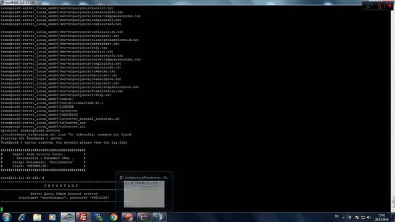Click the Show Desktop strip

pos(393,217)
